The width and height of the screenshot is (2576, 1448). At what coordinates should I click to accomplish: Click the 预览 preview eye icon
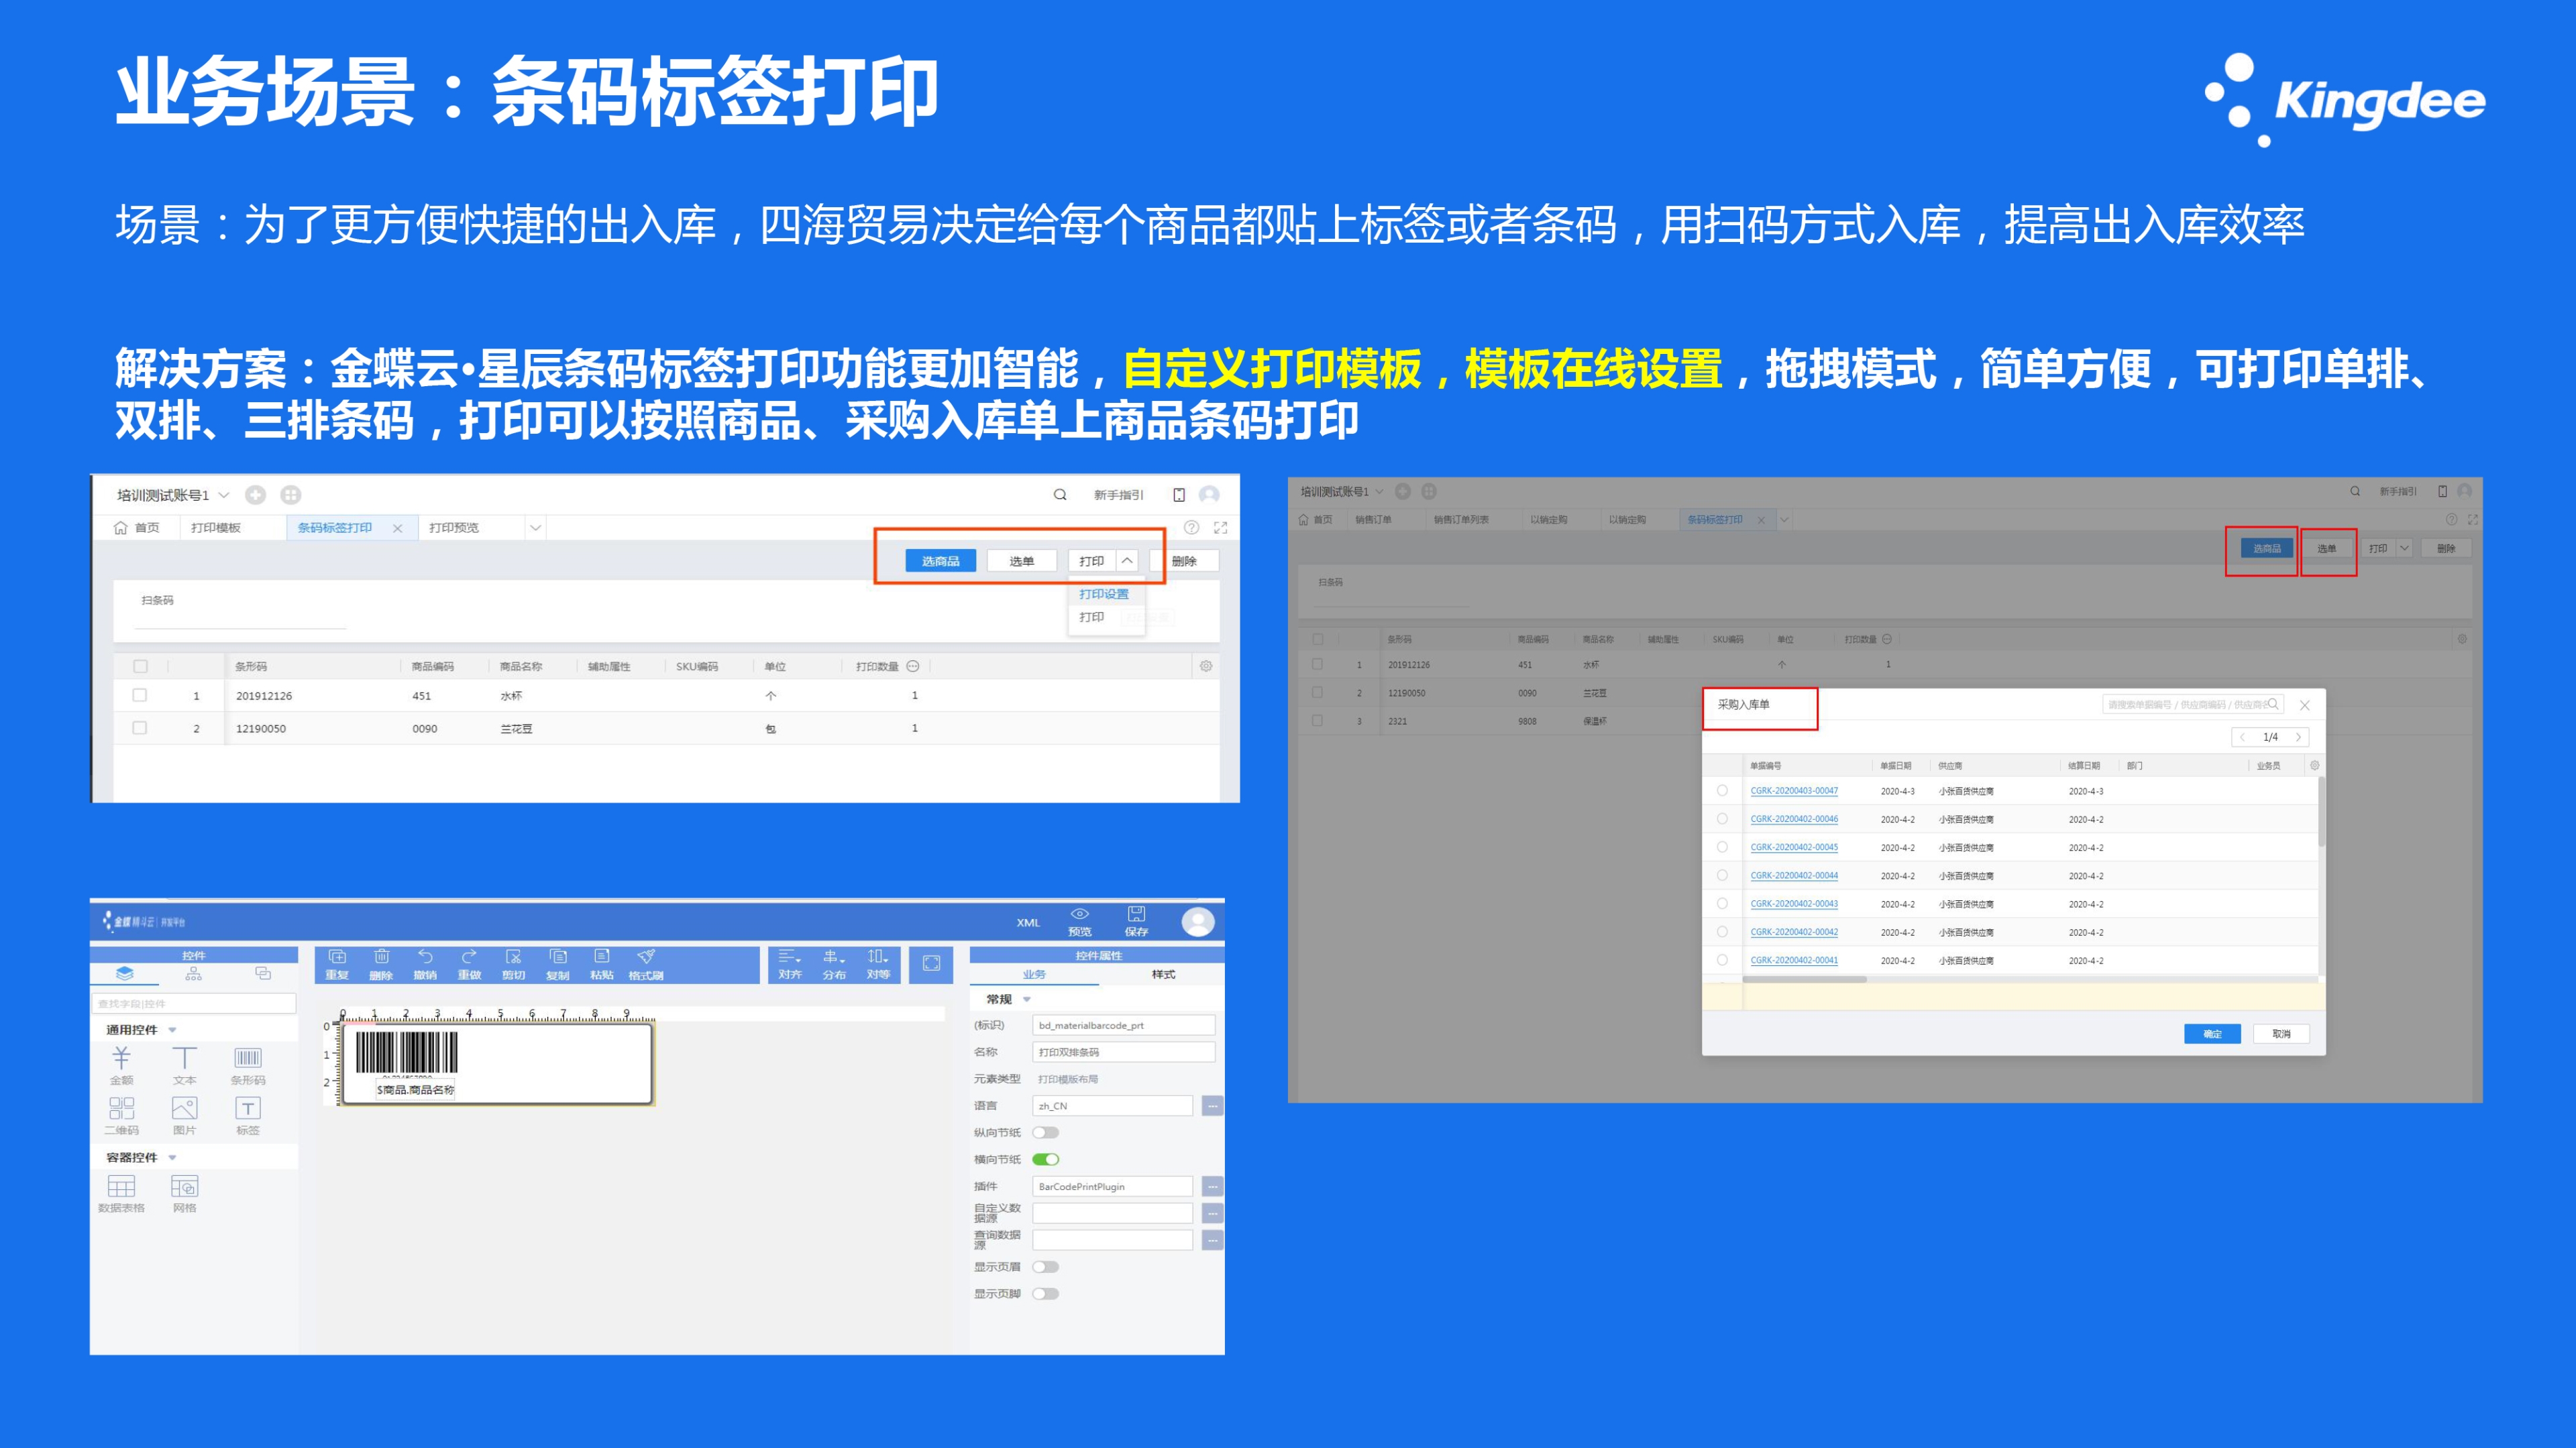1080,914
